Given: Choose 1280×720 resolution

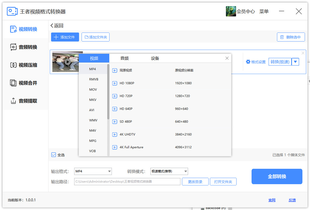Looking at the screenshot, I should point(182,96).
